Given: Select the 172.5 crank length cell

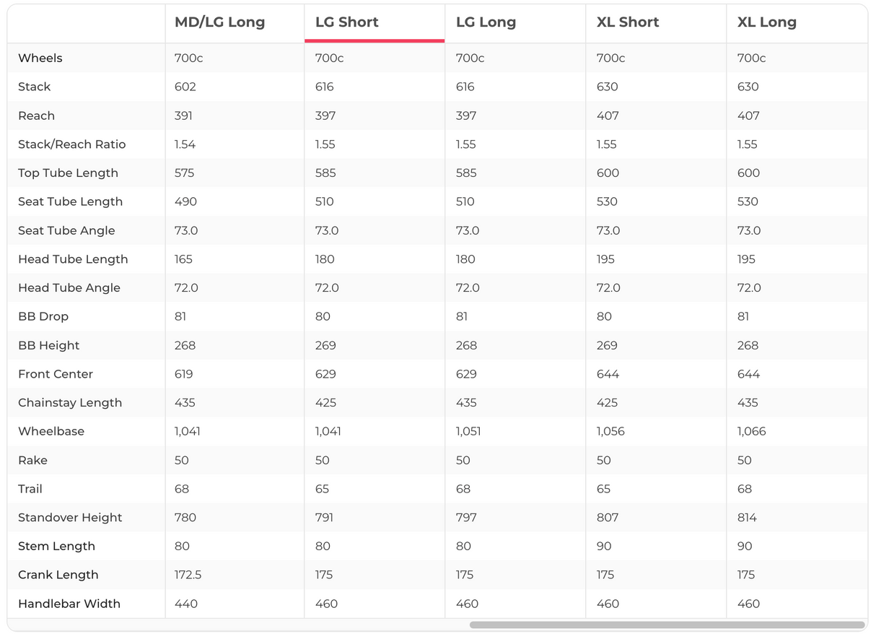Looking at the screenshot, I should (188, 575).
